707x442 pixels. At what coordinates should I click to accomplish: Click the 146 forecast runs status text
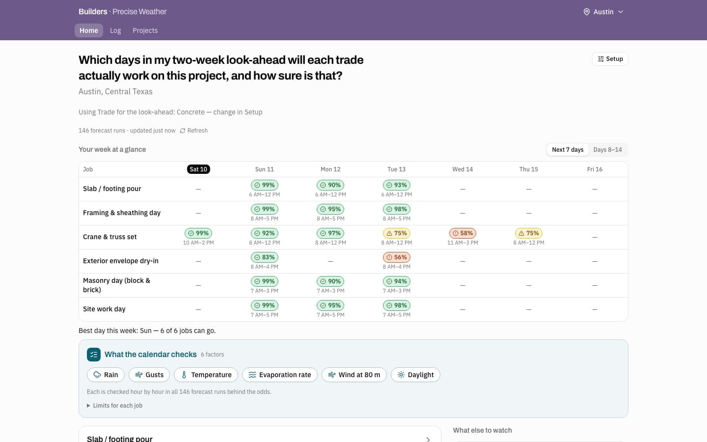pos(127,131)
